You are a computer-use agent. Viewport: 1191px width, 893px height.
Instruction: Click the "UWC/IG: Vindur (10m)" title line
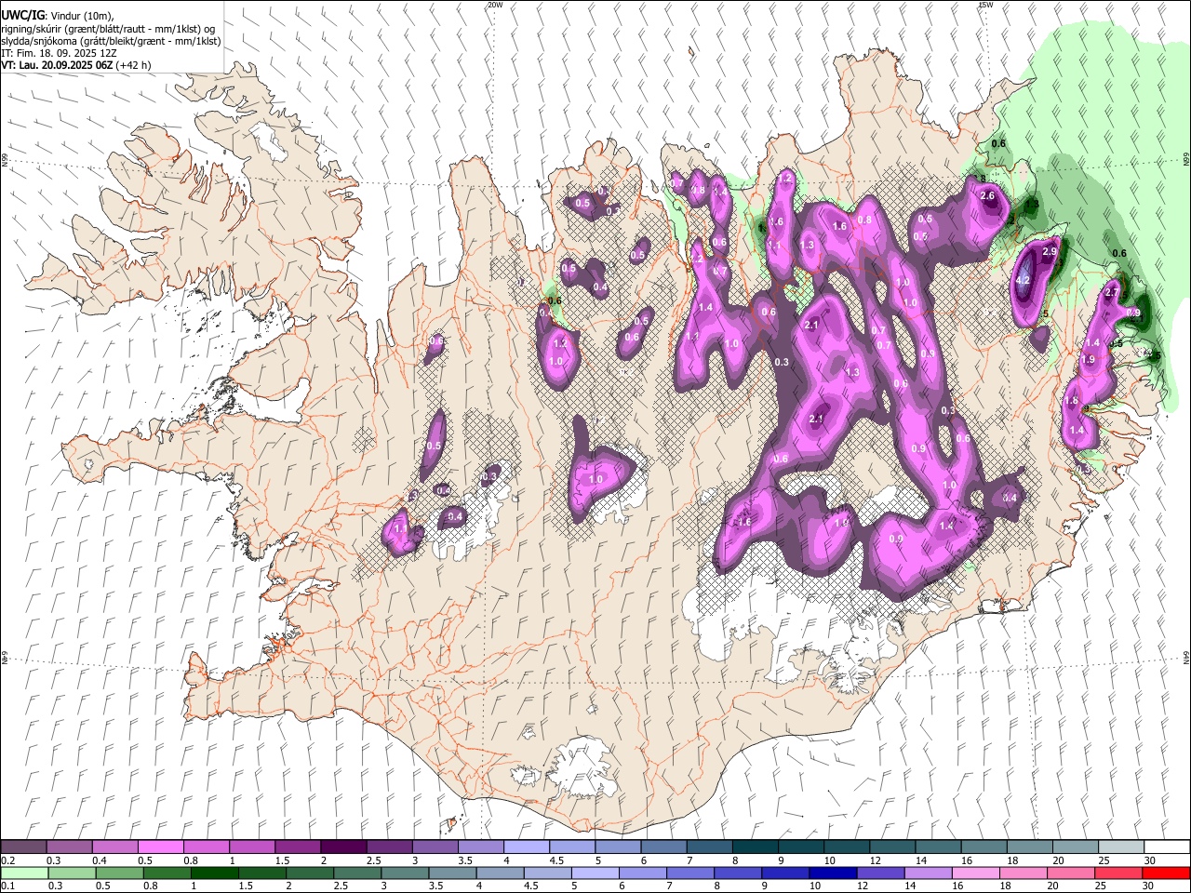tap(58, 16)
